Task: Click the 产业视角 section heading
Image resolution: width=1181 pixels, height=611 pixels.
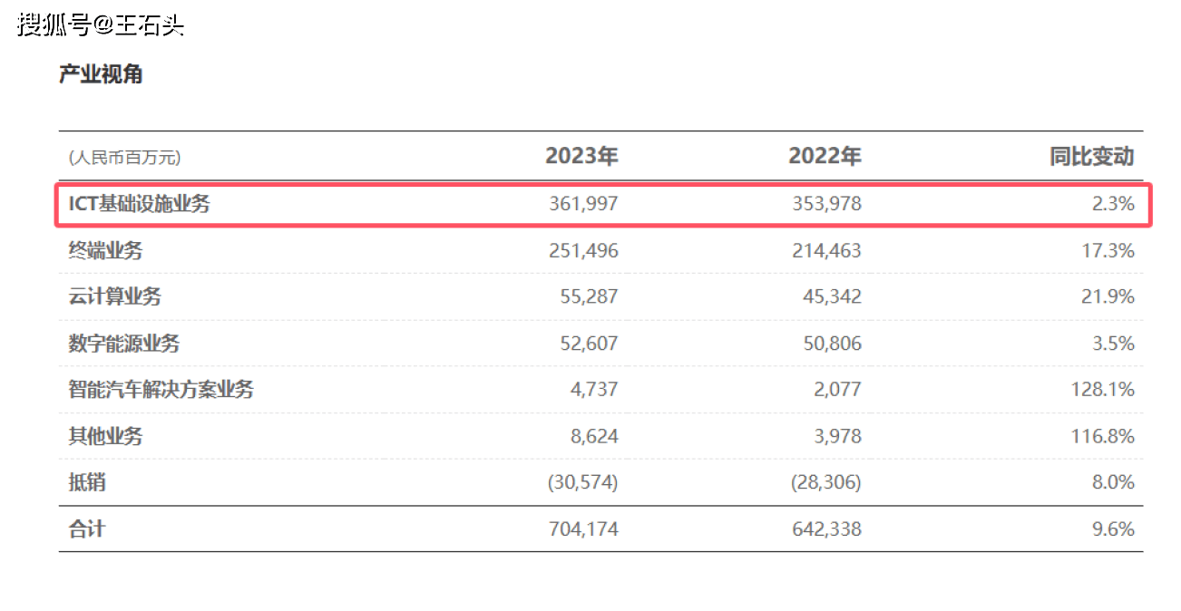Action: click(x=101, y=74)
